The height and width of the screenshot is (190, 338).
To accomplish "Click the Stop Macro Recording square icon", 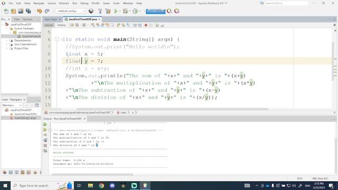I will pyautogui.click(x=151, y=25).
